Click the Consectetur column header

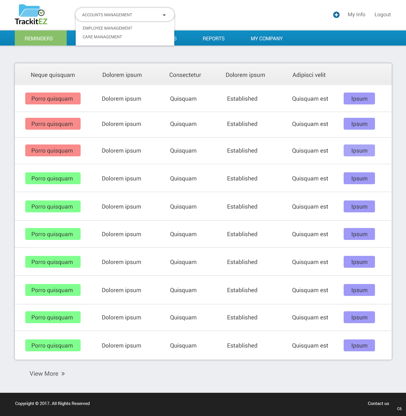pos(185,75)
